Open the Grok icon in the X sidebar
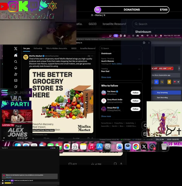 [x=16, y=87]
